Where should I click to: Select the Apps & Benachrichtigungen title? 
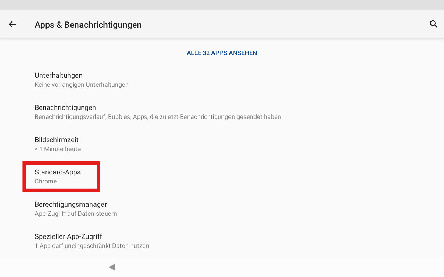point(88,25)
